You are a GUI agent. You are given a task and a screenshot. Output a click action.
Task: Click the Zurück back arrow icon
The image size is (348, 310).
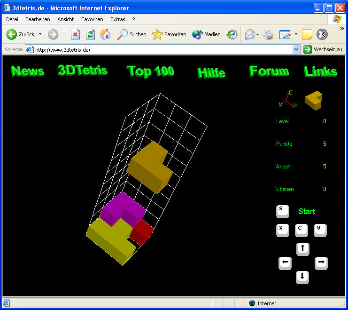click(x=12, y=34)
